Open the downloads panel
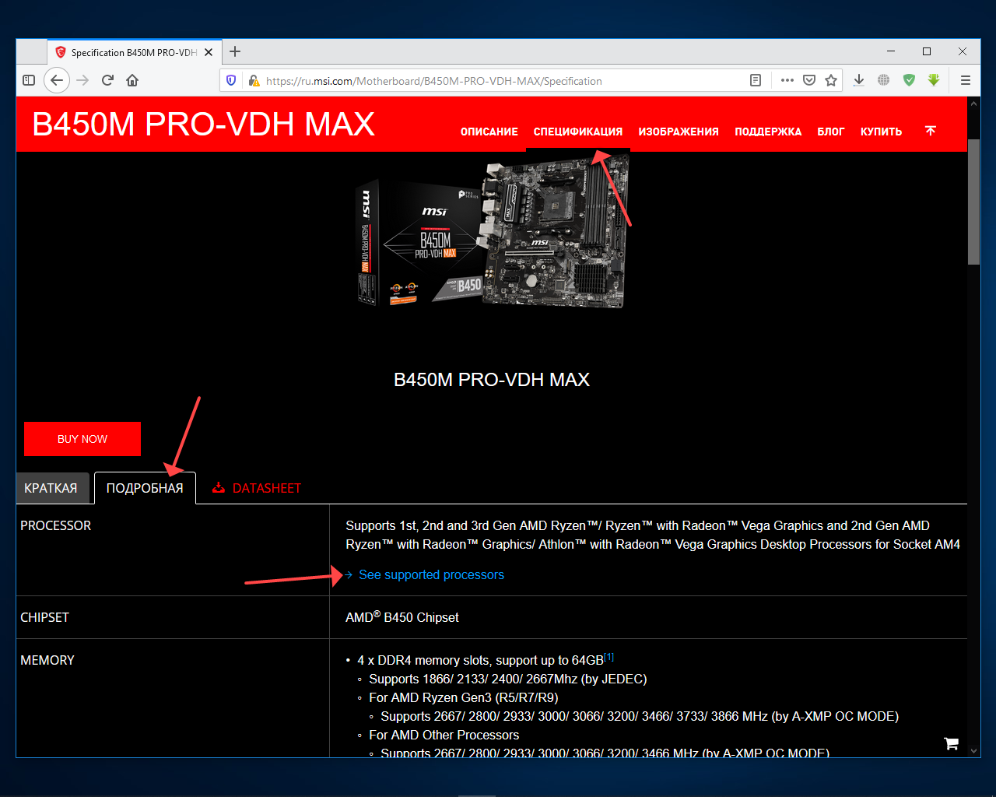The height and width of the screenshot is (797, 996). point(859,80)
